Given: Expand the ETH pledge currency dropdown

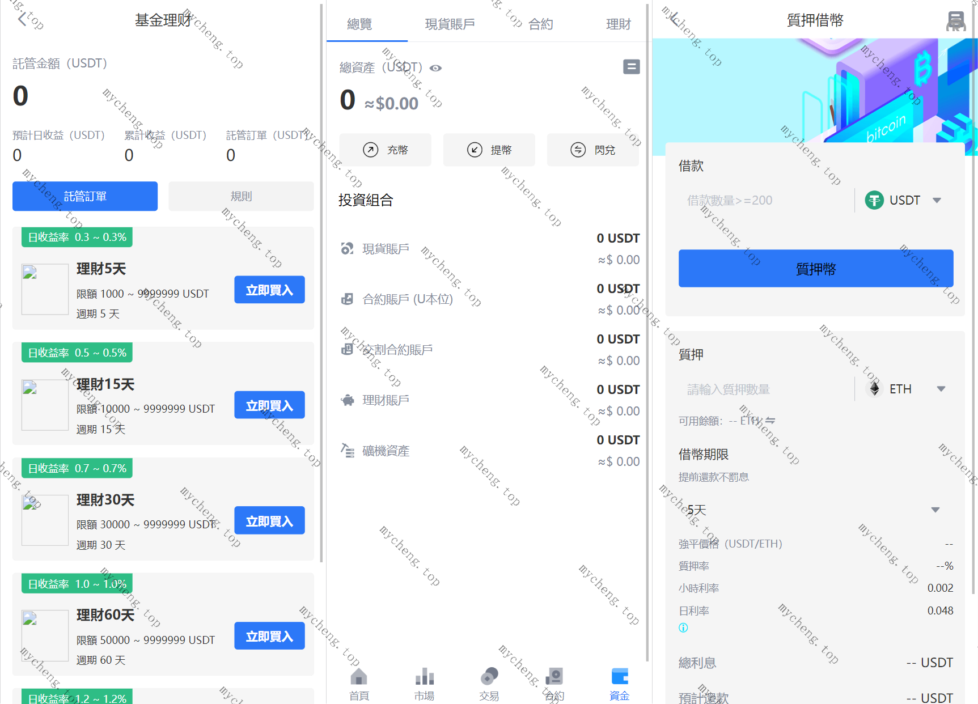Looking at the screenshot, I should click(x=941, y=389).
